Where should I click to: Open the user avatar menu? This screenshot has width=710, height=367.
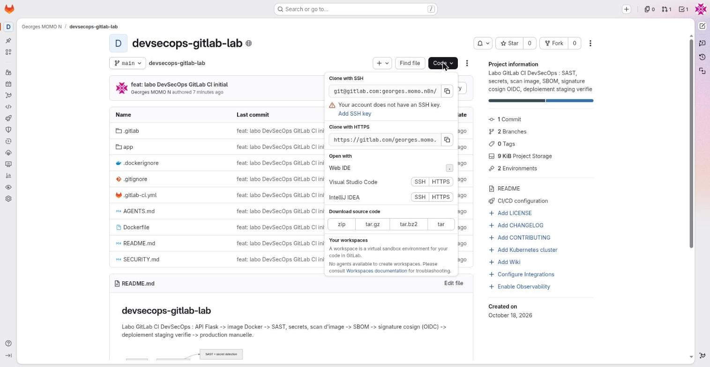(701, 9)
